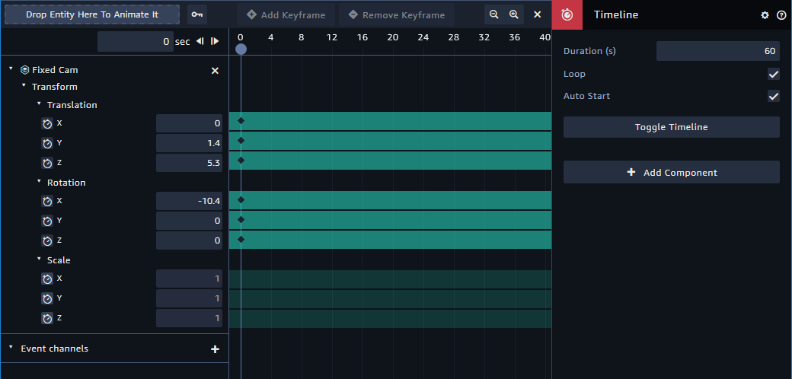Click the Drop Entity Here To Animate It area

[92, 14]
